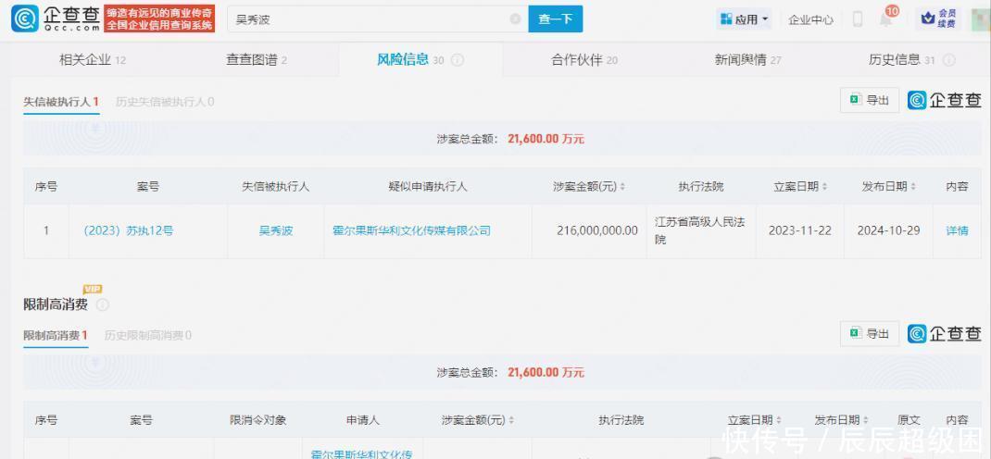This screenshot has width=991, height=459.
Task: Select the 历史失信被执行人 sub-tab
Action: click(164, 102)
